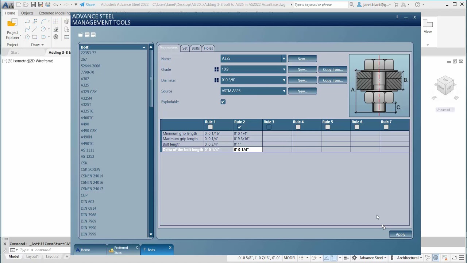467x263 pixels.
Task: Switch to the Set tab
Action: click(x=185, y=48)
